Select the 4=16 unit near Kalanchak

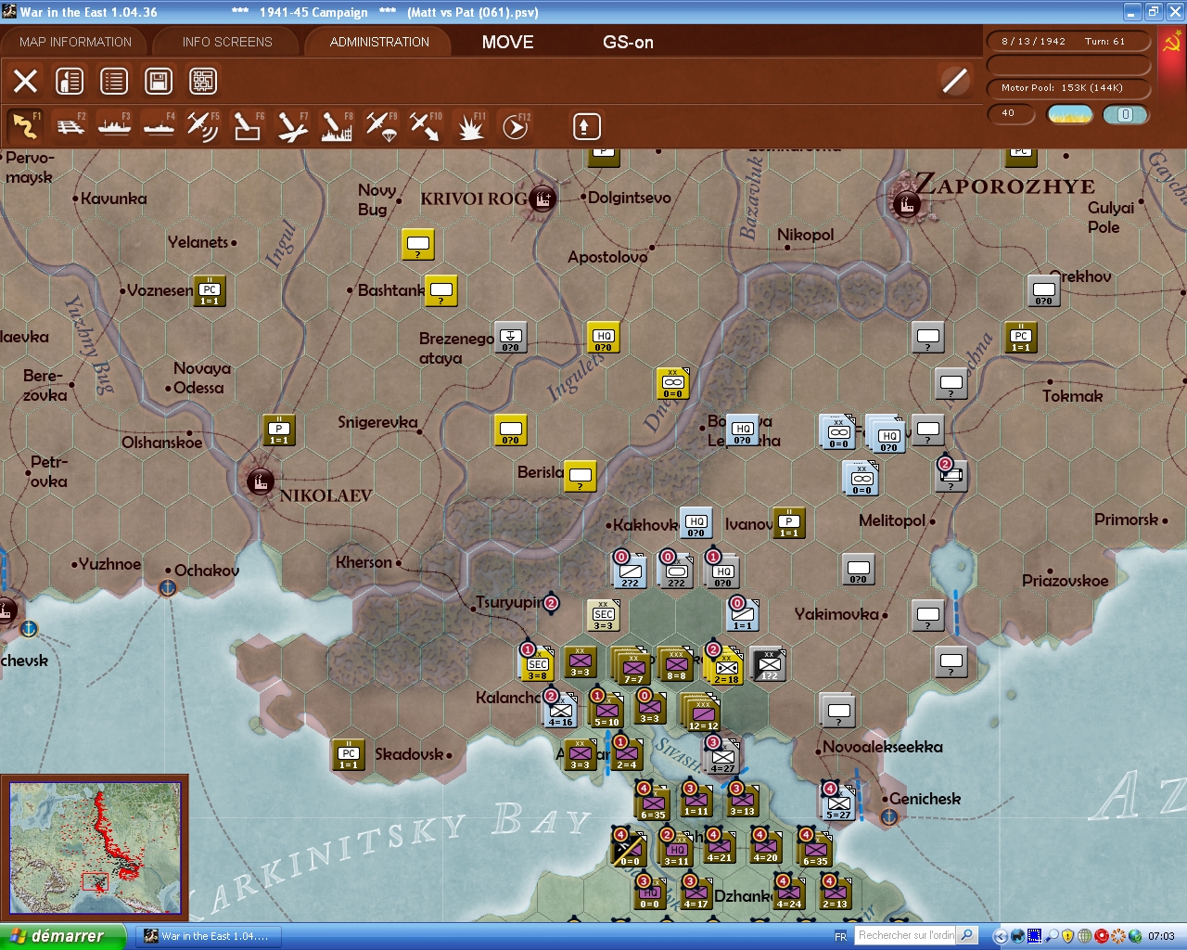(x=560, y=710)
